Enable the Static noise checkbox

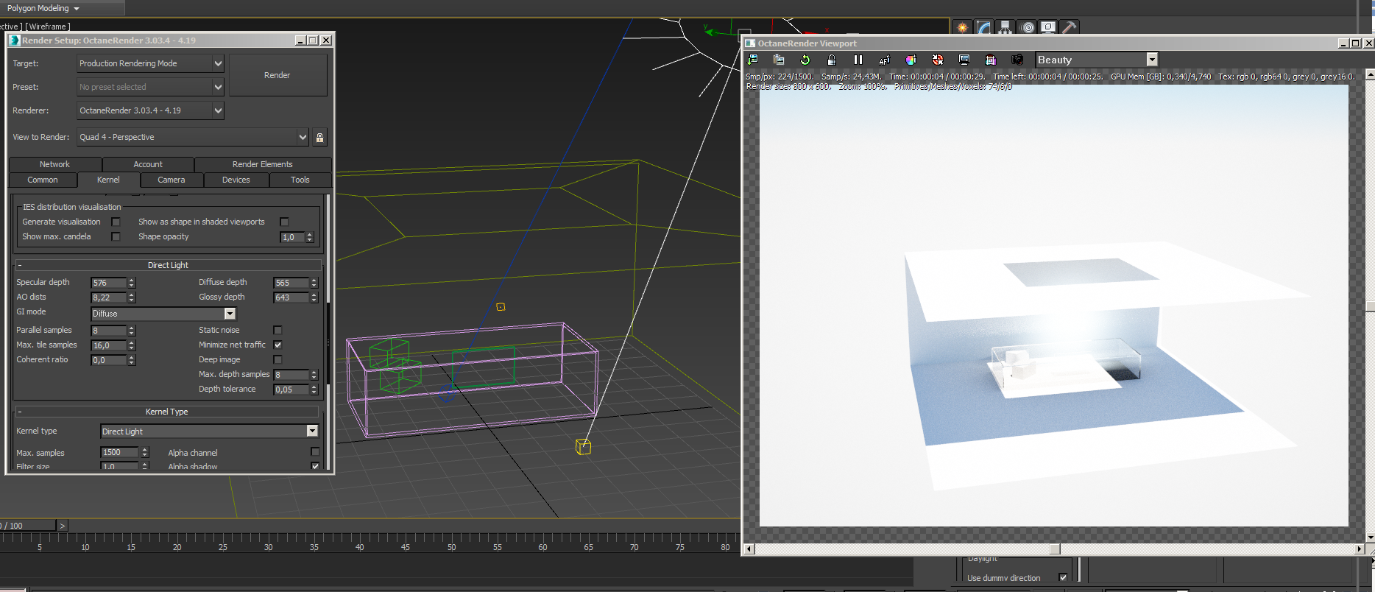[x=278, y=330]
